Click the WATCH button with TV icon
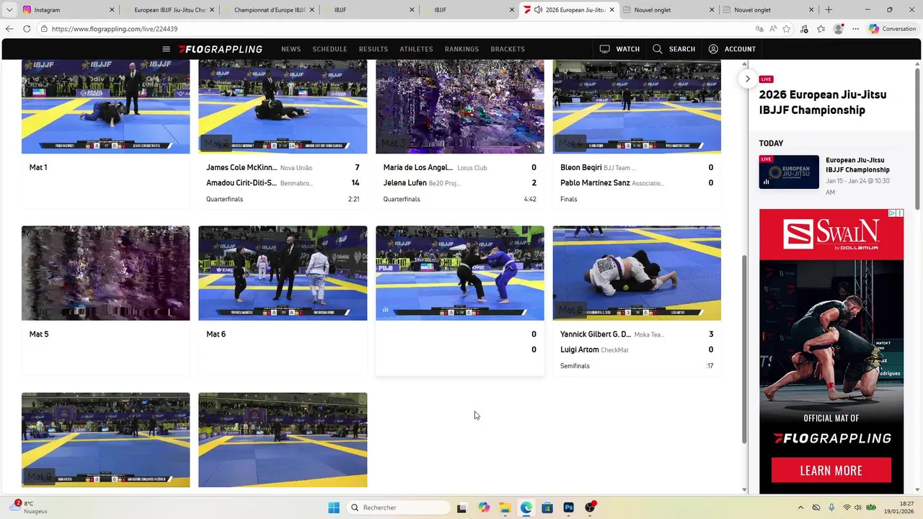 619,49
